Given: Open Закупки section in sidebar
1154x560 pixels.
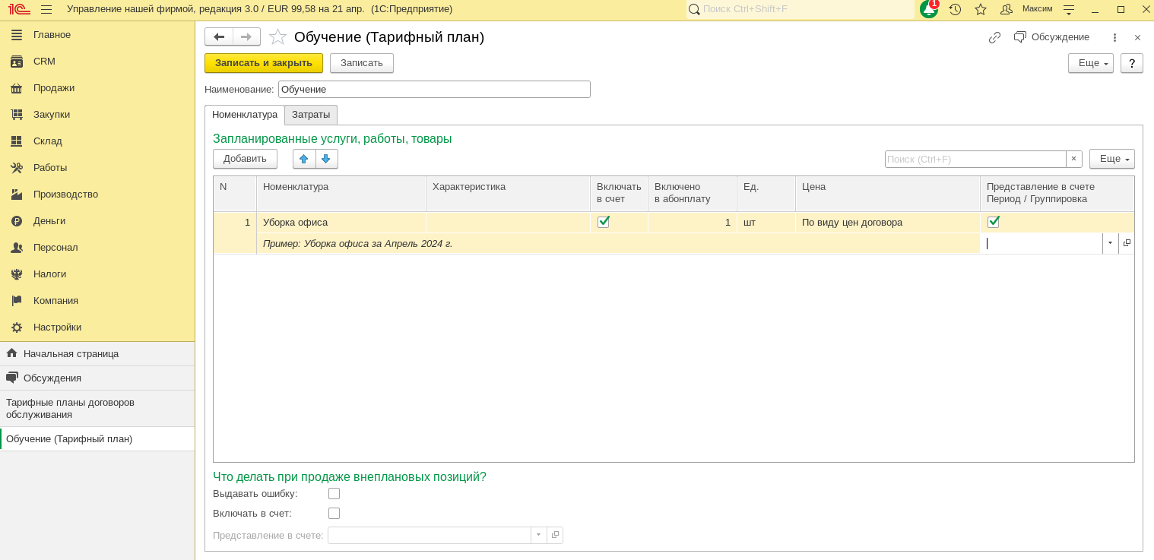Looking at the screenshot, I should (97, 114).
